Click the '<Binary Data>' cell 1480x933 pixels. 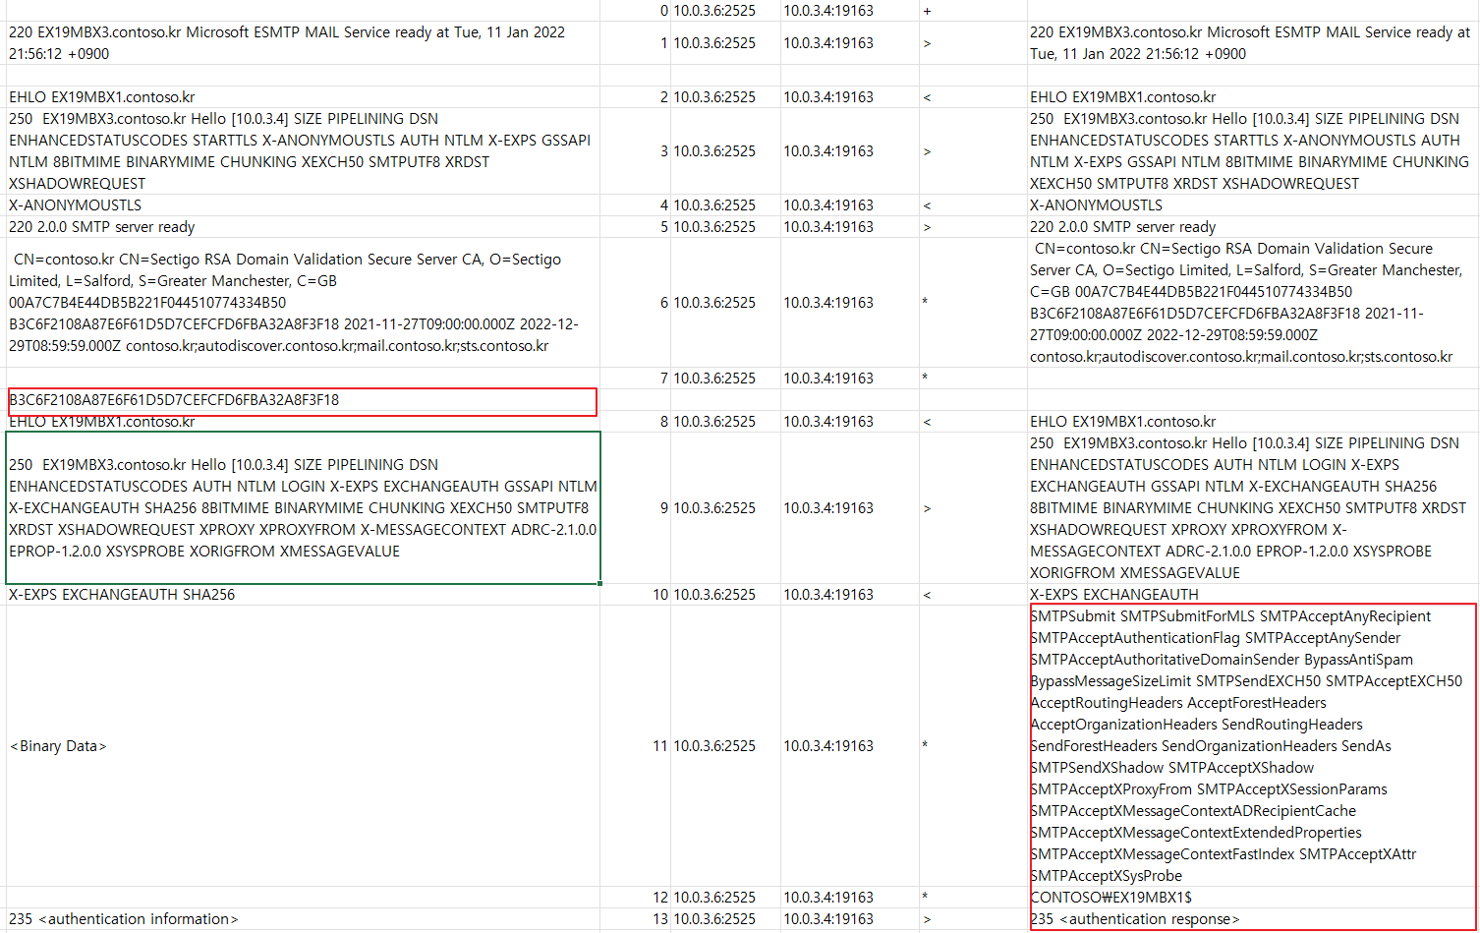click(303, 746)
